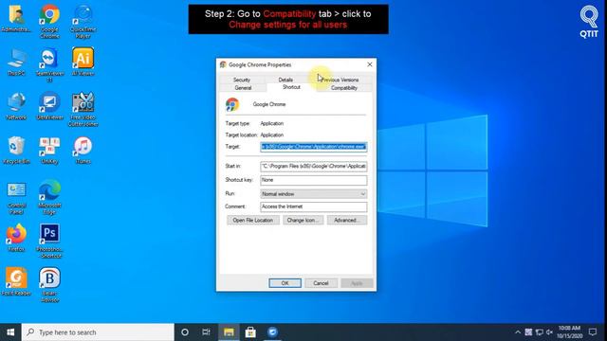Screen dimensions: 607x341
Task: Open the blue round app on the taskbar
Action: pos(272,332)
